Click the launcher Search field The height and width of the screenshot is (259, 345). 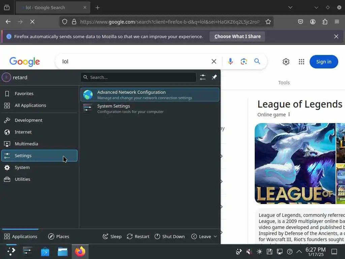(x=138, y=77)
